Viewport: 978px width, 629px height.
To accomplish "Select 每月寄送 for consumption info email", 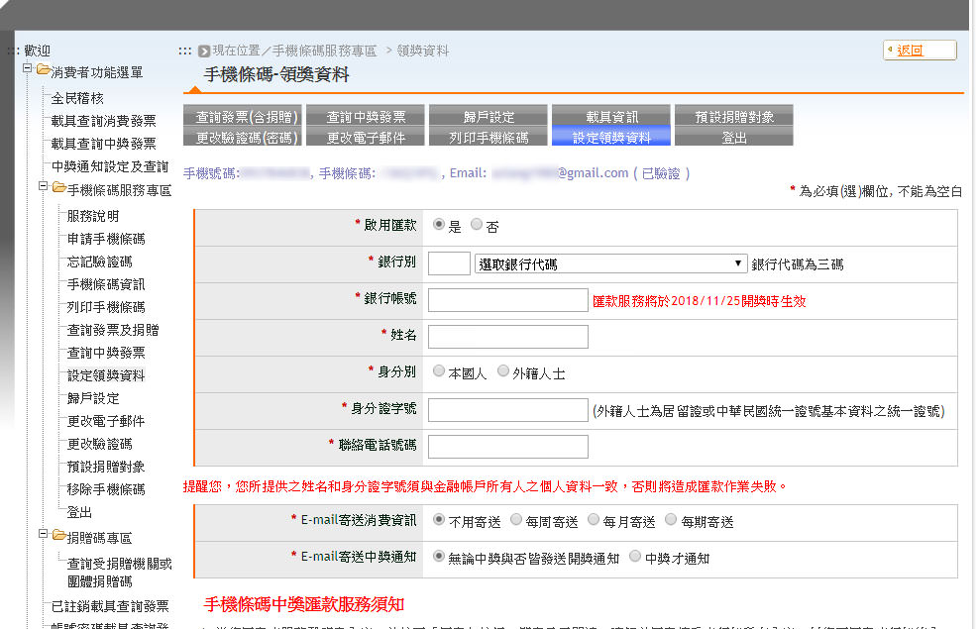I will click(x=593, y=519).
